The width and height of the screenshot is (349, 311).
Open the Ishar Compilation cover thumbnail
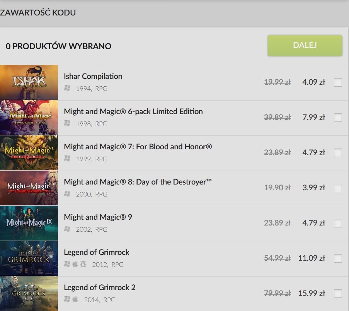[x=29, y=82]
